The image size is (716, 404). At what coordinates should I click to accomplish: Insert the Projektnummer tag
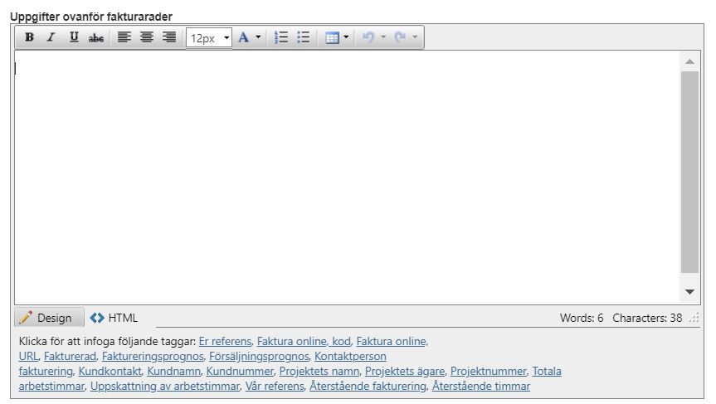coord(488,372)
